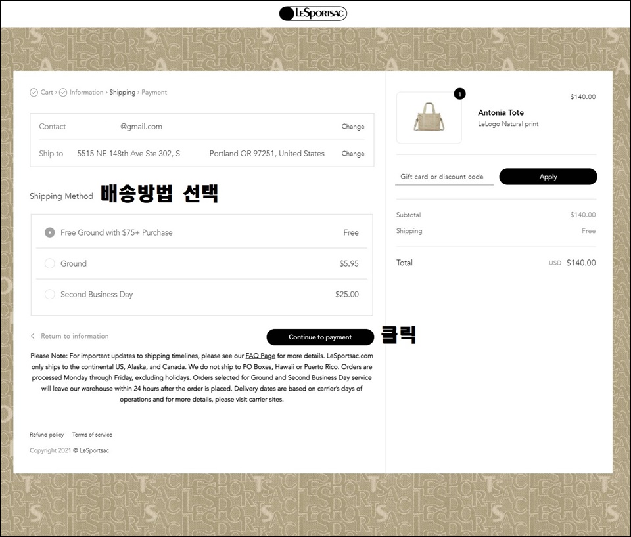Click the @gmail.com contact email text
Image resolution: width=631 pixels, height=537 pixels.
pyautogui.click(x=141, y=127)
